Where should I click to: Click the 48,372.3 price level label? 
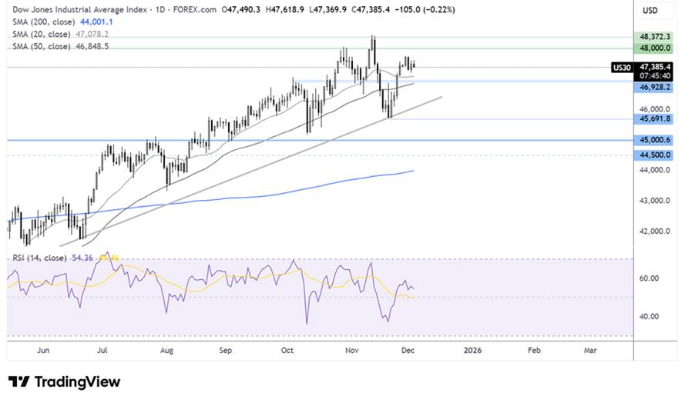click(653, 37)
